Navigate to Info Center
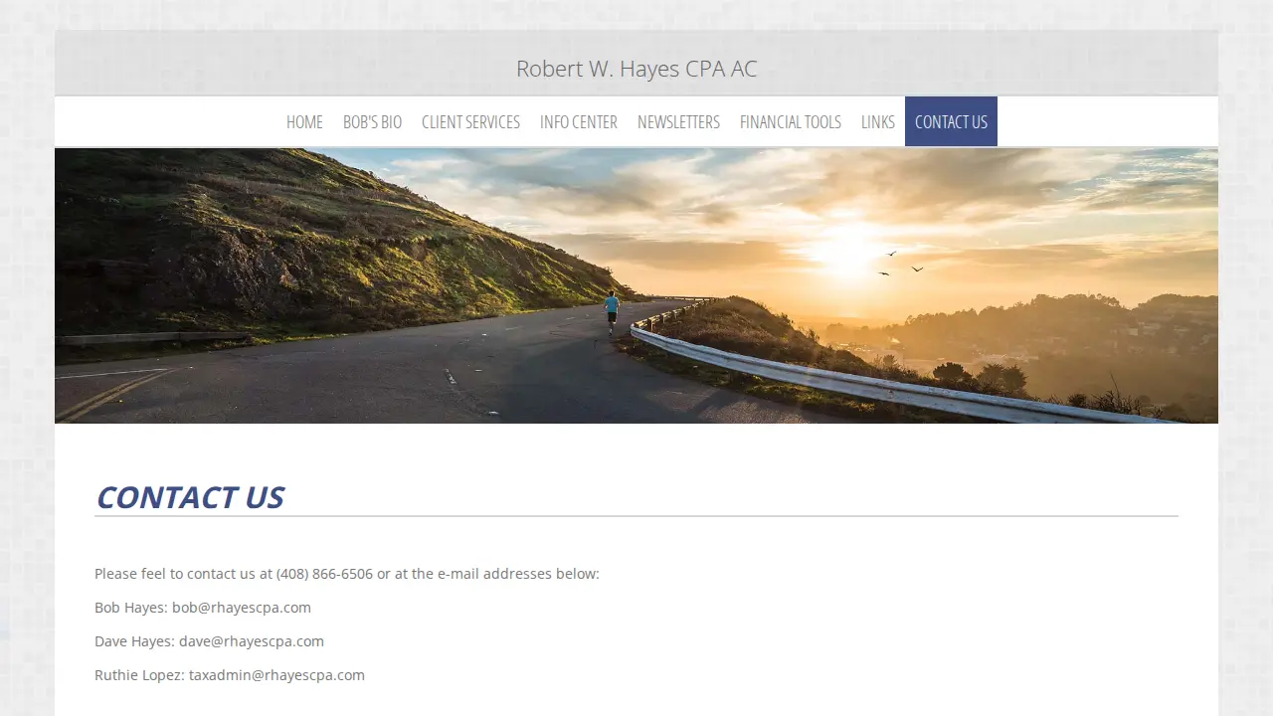Viewport: 1273px width, 716px height. 579,121
